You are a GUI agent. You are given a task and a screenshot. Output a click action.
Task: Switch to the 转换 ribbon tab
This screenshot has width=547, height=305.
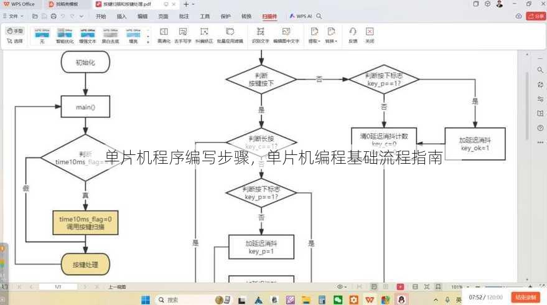pyautogui.click(x=246, y=16)
